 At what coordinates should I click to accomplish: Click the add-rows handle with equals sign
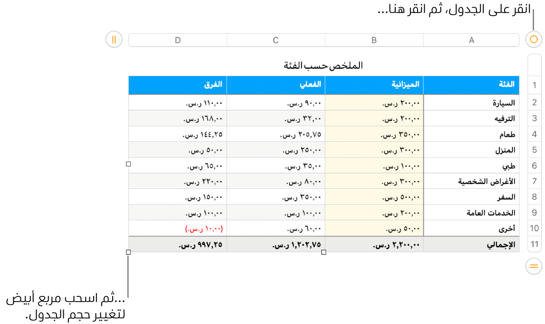click(534, 266)
